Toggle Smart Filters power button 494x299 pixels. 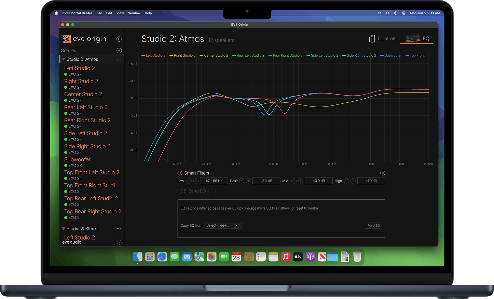pyautogui.click(x=180, y=173)
